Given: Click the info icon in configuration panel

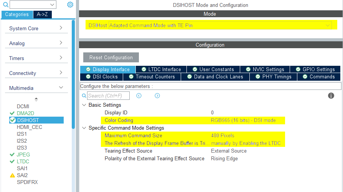Looking at the screenshot, I should tap(331, 96).
